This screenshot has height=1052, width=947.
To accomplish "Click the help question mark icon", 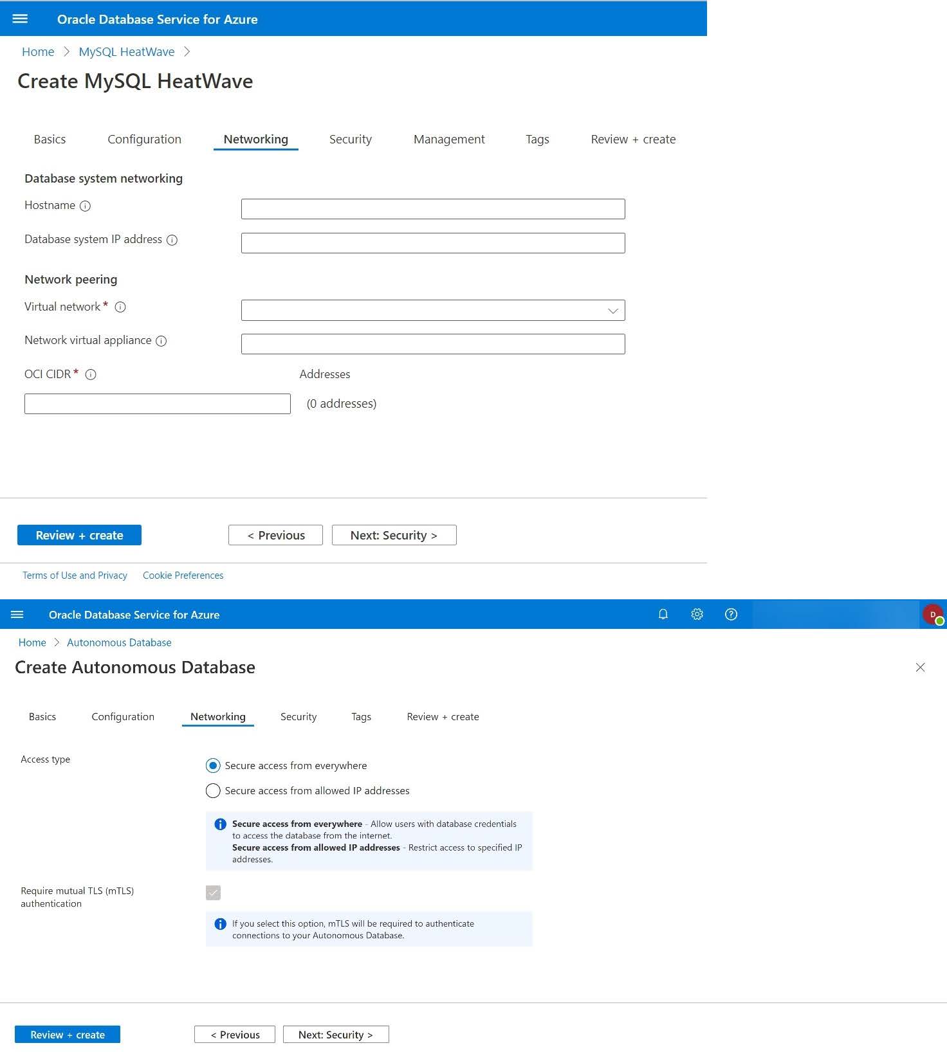I will pos(731,614).
